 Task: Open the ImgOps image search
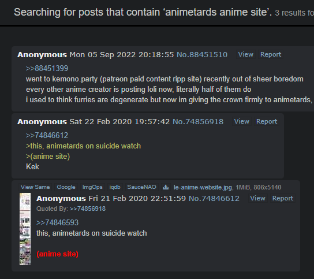point(92,187)
